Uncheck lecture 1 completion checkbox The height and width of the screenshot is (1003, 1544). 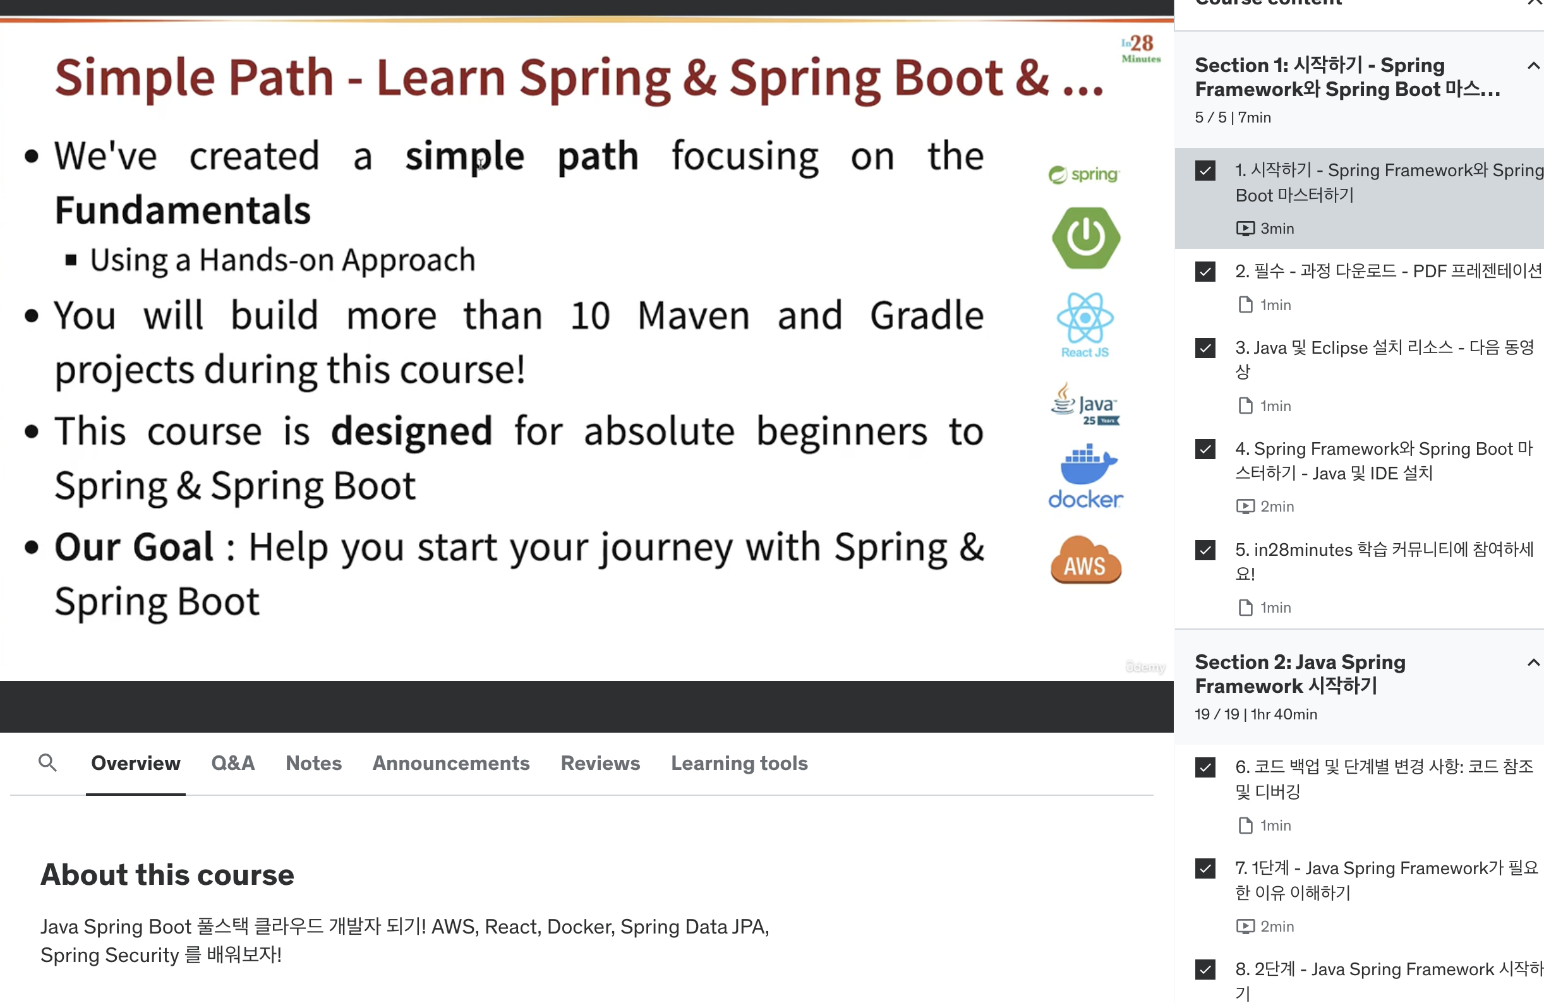pyautogui.click(x=1205, y=171)
